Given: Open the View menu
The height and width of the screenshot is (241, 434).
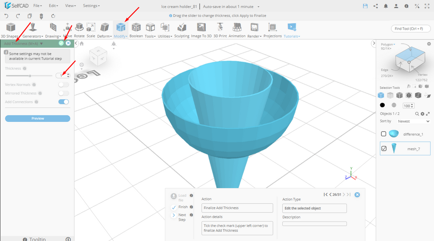Looking at the screenshot, I should tap(70, 6).
